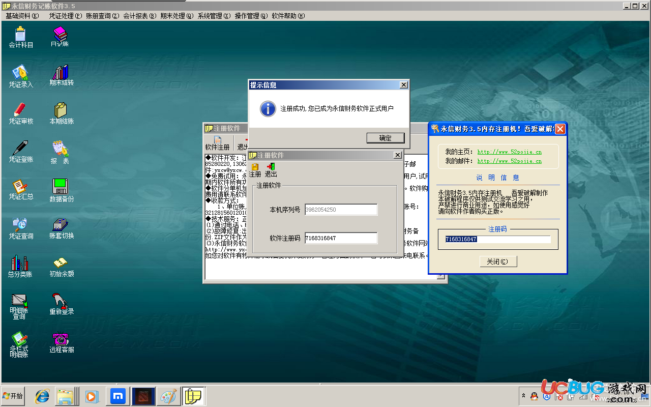Open the 数据备份 floppy disk icon
The image size is (651, 407).
[61, 191]
